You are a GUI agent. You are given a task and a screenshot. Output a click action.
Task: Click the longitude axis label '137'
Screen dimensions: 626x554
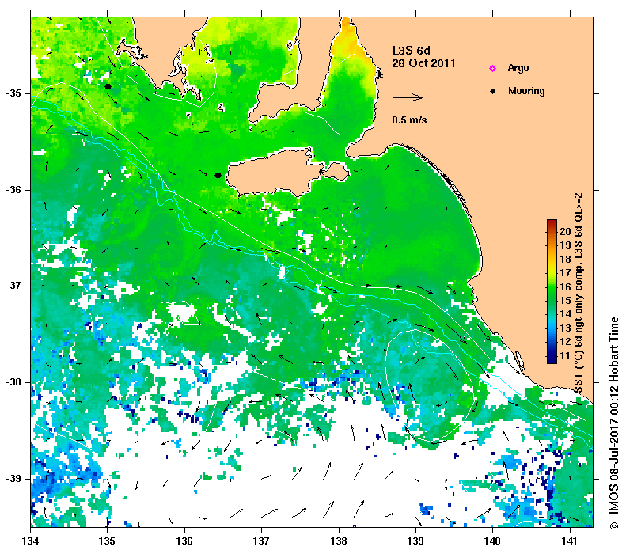click(261, 541)
